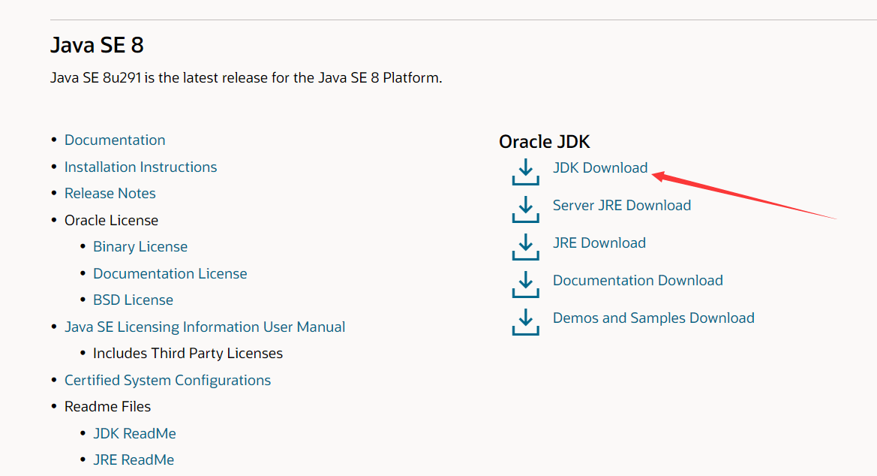877x476 pixels.
Task: Click the Documentation Download arrow icon
Action: [x=525, y=283]
